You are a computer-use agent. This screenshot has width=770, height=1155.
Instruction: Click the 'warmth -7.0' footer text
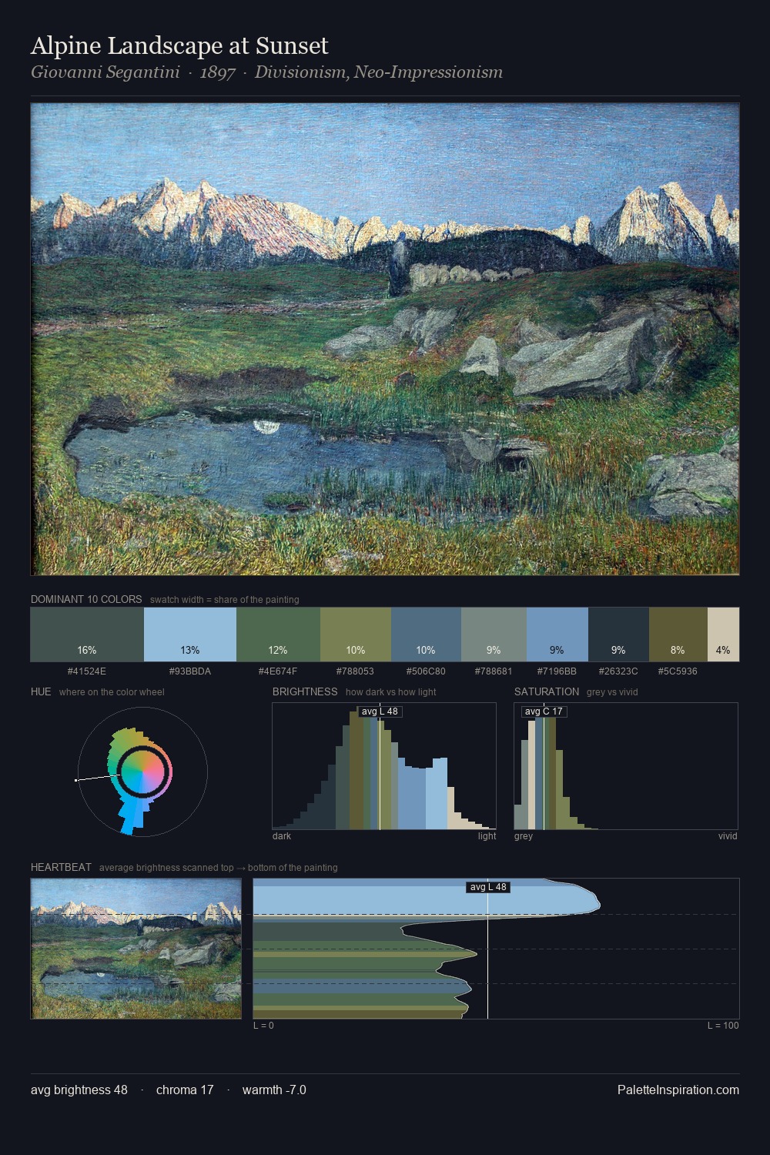coord(274,1090)
